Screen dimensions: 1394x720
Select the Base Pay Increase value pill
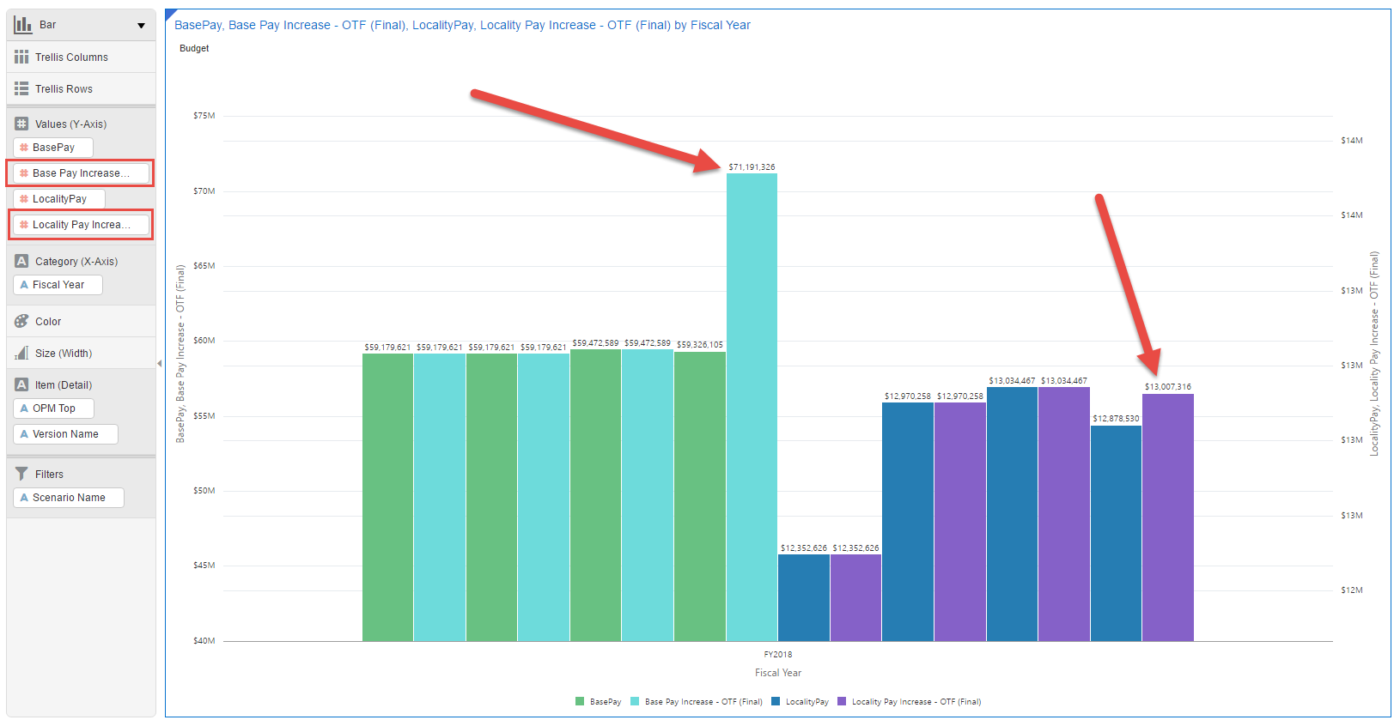(81, 173)
